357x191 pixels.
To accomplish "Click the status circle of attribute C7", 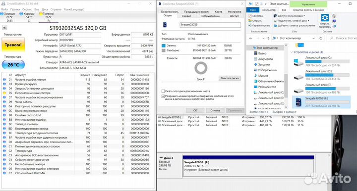I will (4, 173).
